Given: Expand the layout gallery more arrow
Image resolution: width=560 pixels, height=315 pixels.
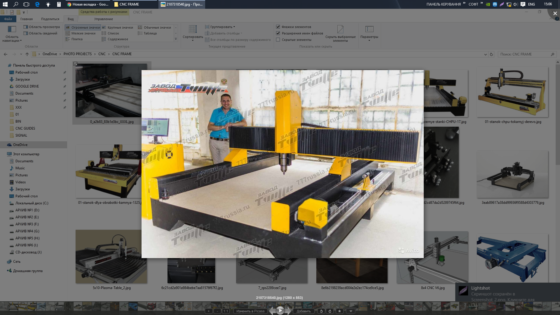Looking at the screenshot, I should point(176,39).
